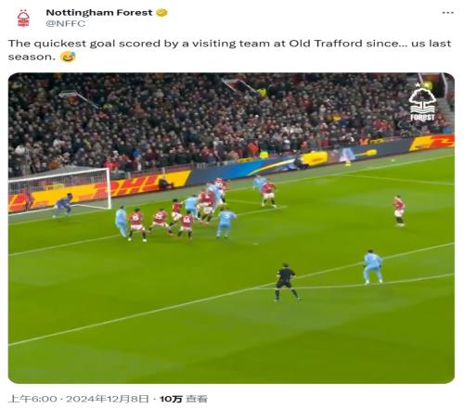Click the goalkeeper in the video frame
The image size is (464, 408).
coord(63,205)
